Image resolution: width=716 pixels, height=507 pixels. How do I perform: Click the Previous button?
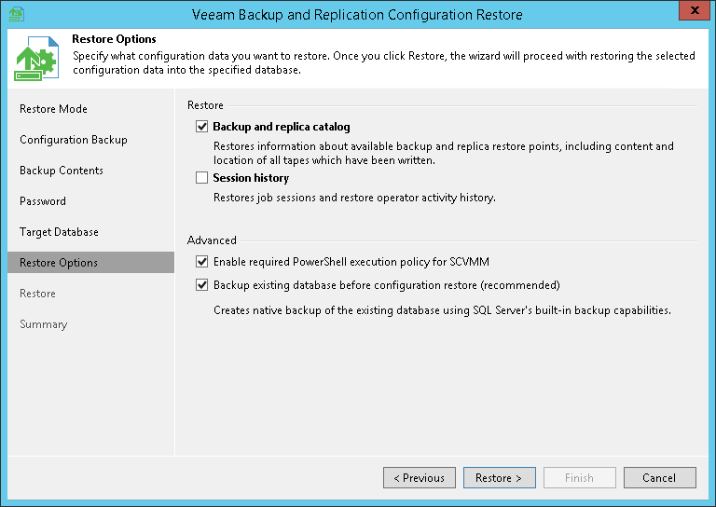[420, 478]
